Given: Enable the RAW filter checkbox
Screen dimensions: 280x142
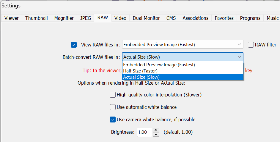Looking at the screenshot, I should pos(251,45).
